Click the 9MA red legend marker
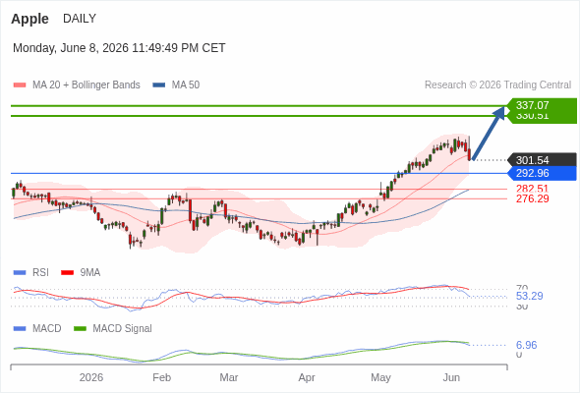580x393 pixels. pos(67,273)
